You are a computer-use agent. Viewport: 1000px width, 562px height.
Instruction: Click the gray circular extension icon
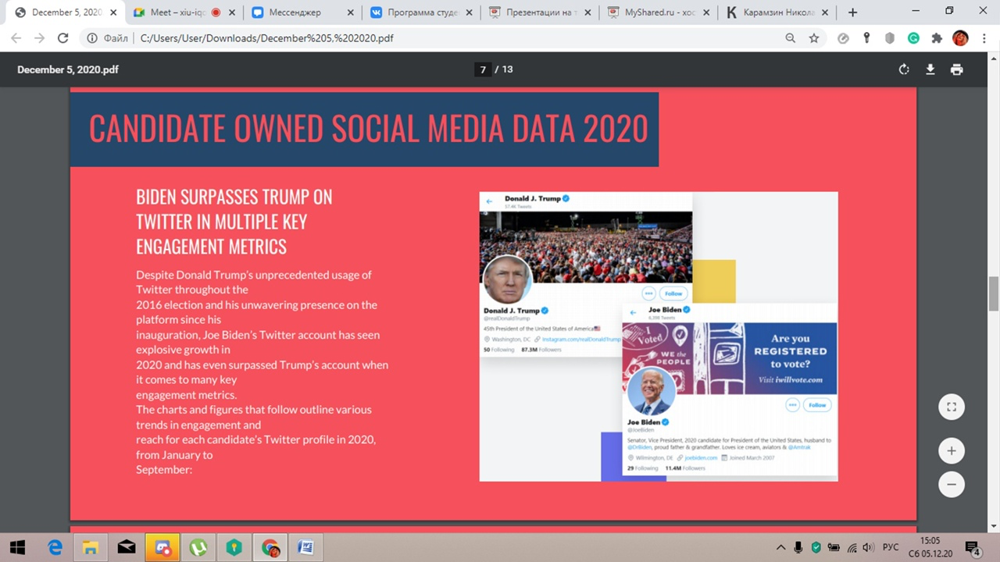pyautogui.click(x=843, y=37)
